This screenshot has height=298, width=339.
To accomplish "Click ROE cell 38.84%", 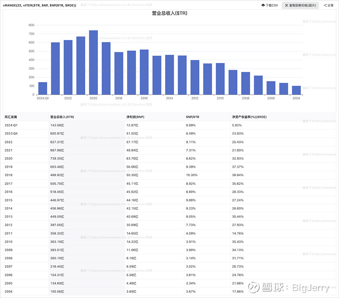I will pos(238,175).
